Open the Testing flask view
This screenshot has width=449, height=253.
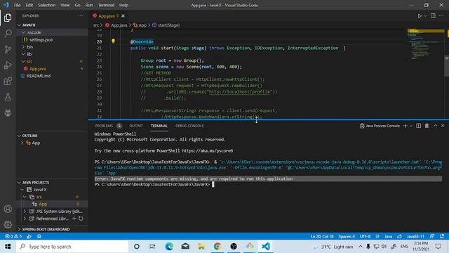tap(8, 97)
